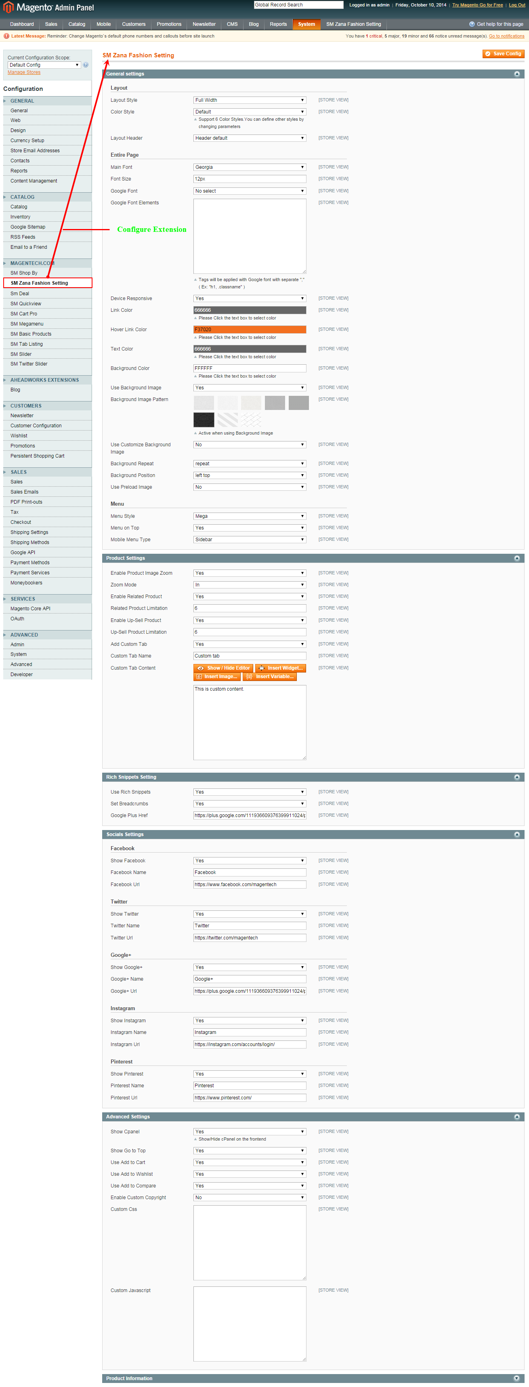
Task: Collapse the SALES sidebar group
Action: [47, 472]
